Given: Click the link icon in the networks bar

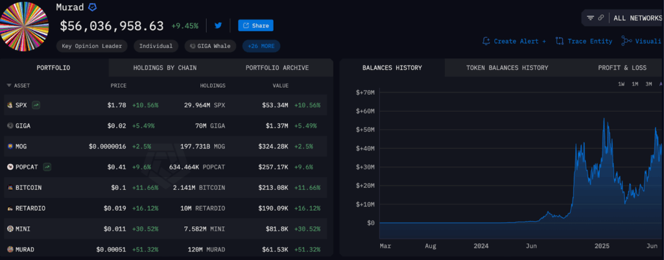Looking at the screenshot, I should 601,18.
